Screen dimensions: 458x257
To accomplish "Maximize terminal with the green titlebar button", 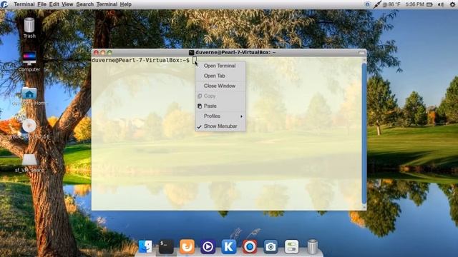I will 109,53.
